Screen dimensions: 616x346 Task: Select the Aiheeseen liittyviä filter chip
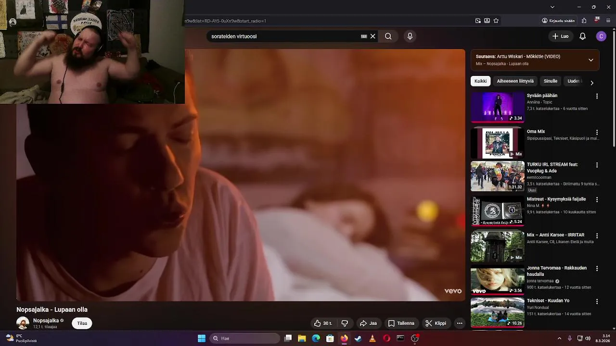(515, 81)
